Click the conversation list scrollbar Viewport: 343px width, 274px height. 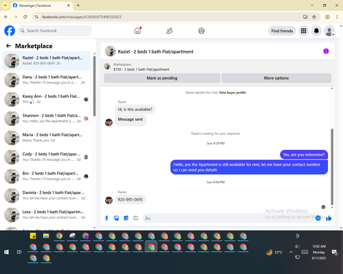point(94,86)
